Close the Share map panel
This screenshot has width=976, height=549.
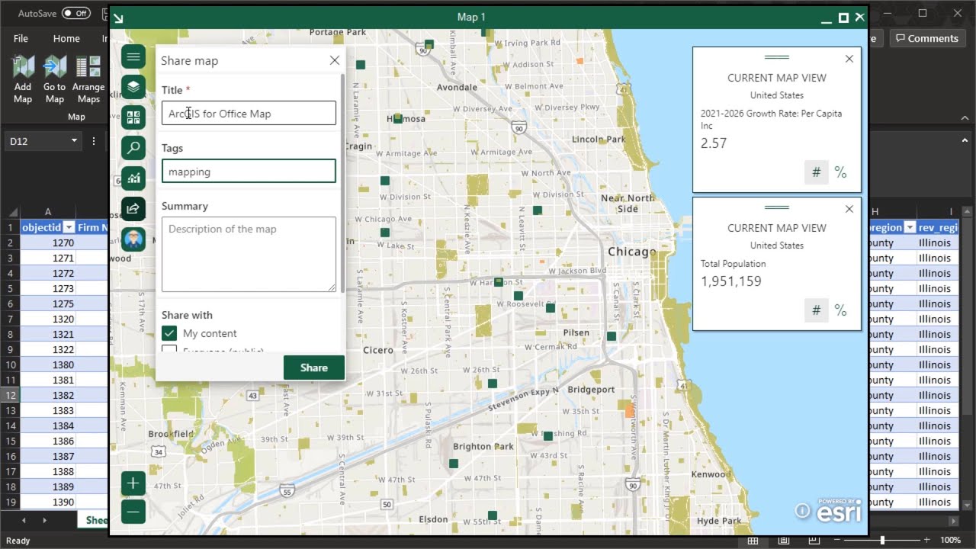pyautogui.click(x=334, y=60)
